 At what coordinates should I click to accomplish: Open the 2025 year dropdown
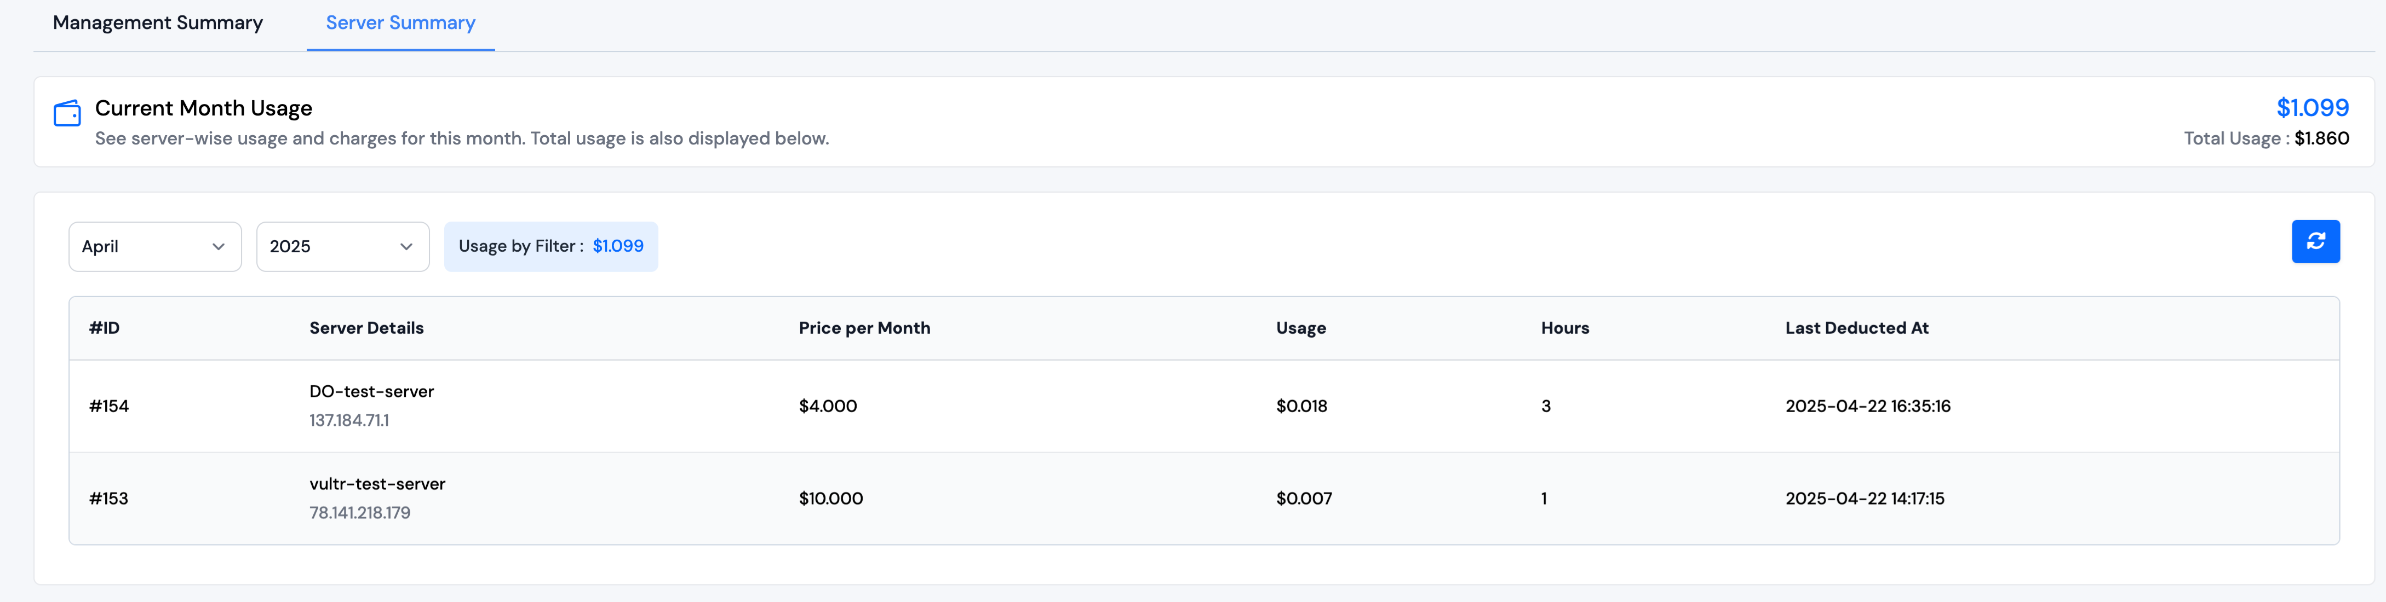click(342, 247)
